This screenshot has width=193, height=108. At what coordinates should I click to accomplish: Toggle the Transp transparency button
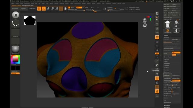coord(157,83)
